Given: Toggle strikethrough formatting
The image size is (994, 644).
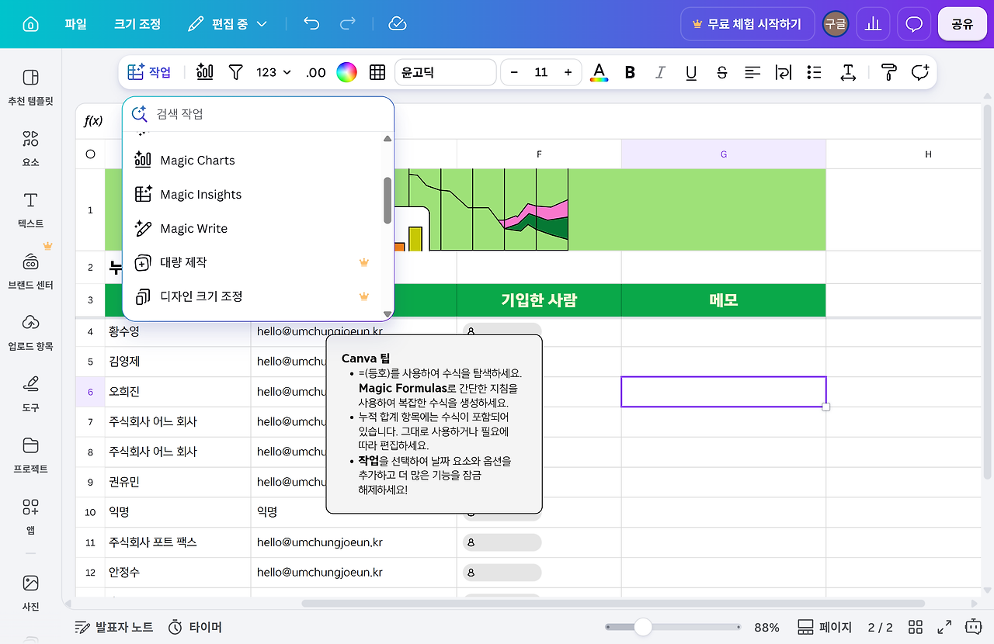Looking at the screenshot, I should (x=721, y=72).
